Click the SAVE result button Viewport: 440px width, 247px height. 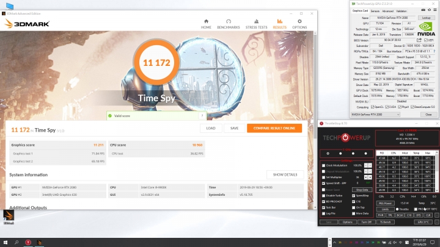click(x=234, y=128)
